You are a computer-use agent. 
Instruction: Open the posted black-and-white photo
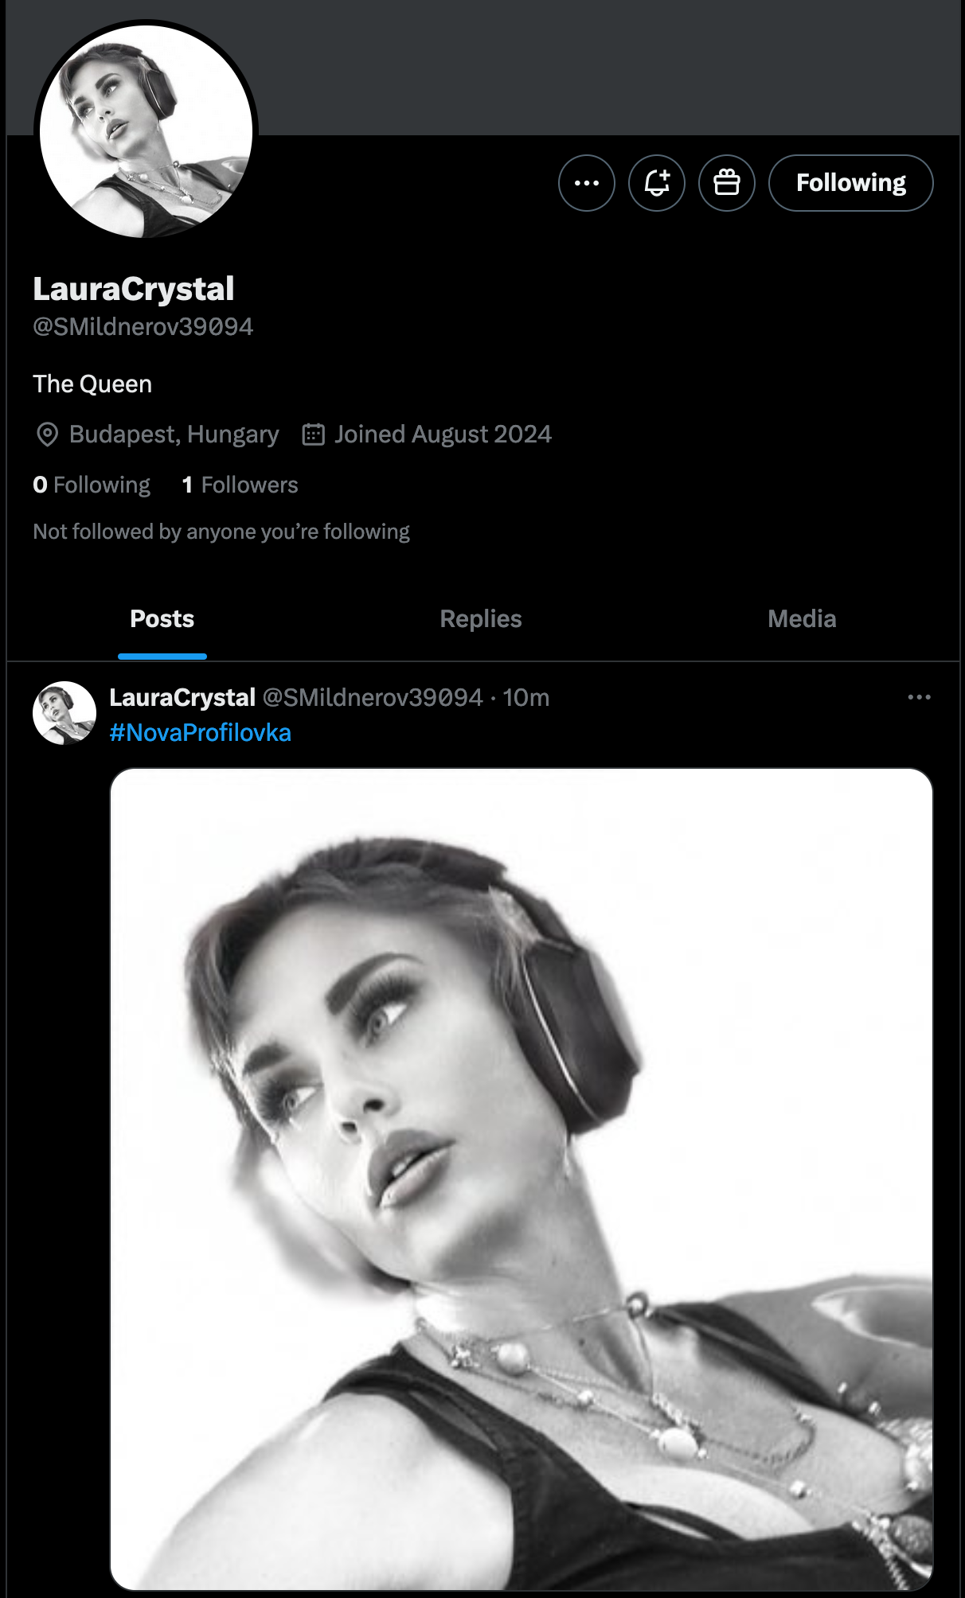pos(522,1179)
